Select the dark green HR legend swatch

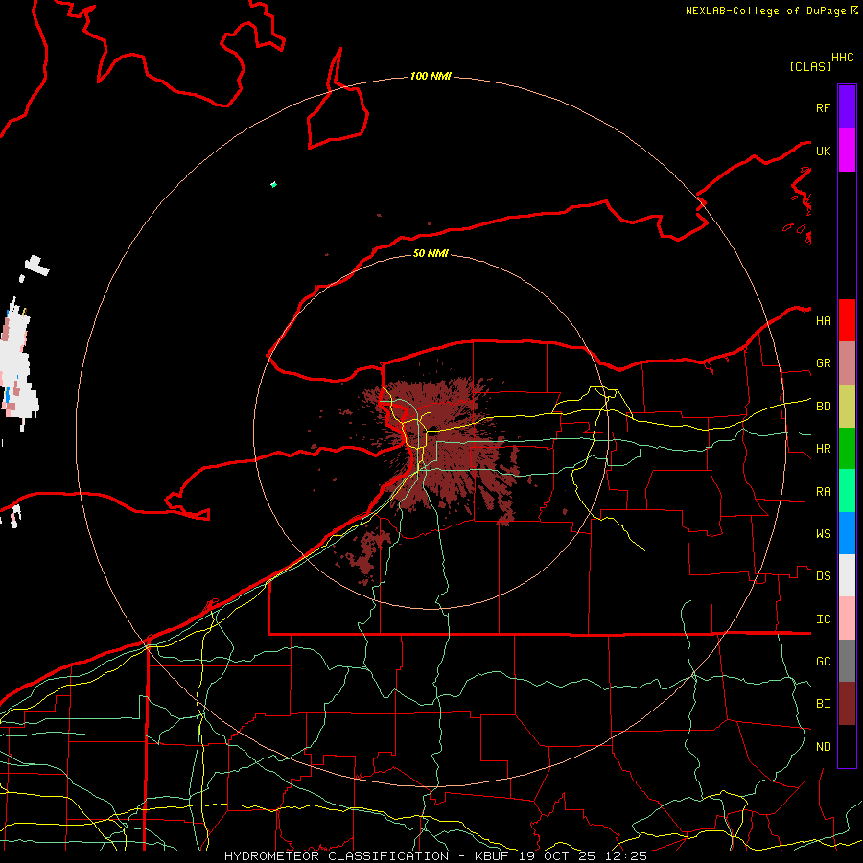click(847, 449)
